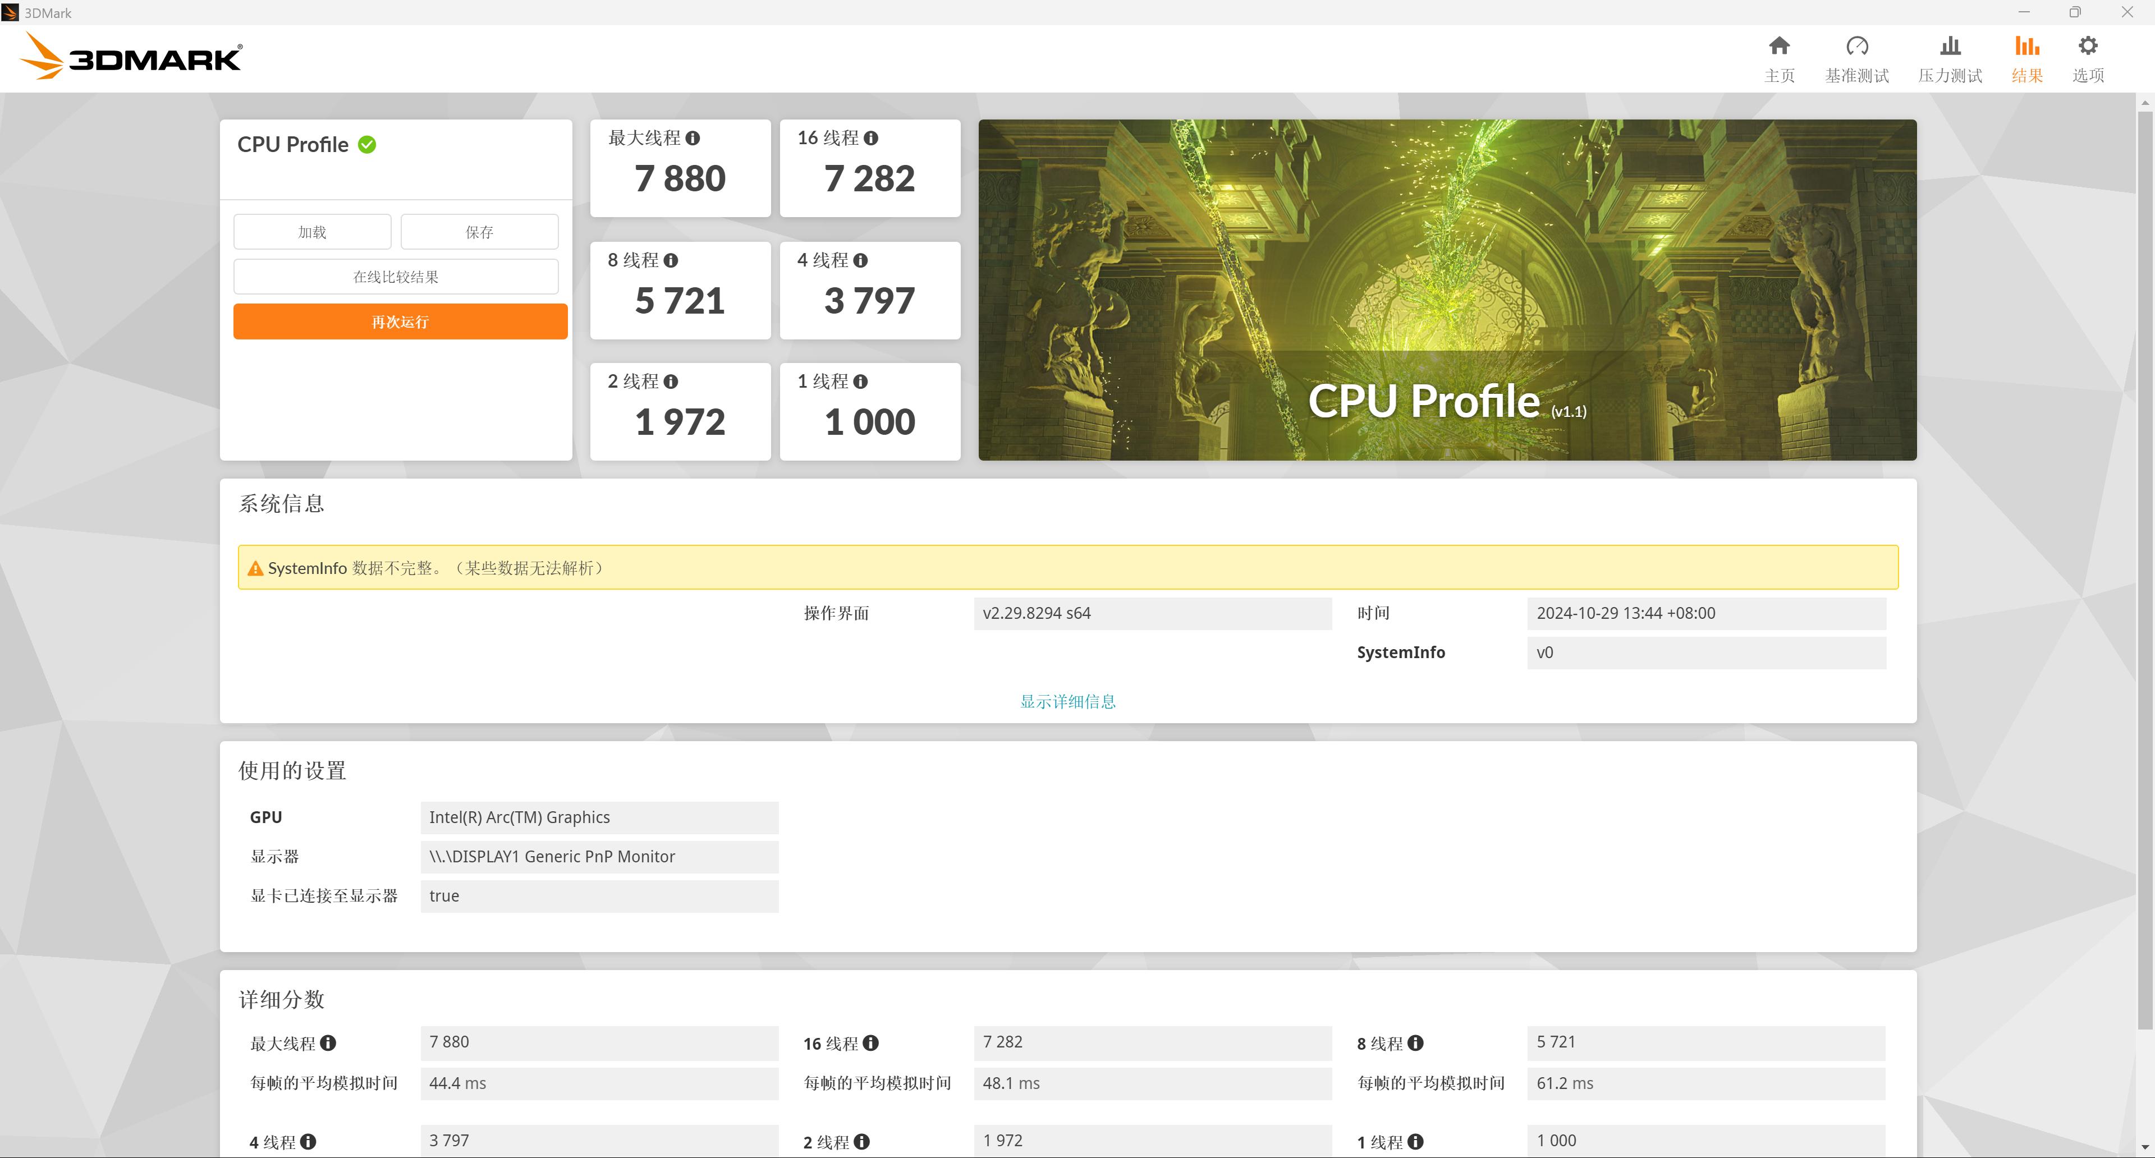Open the Home (主页) icon

coord(1778,46)
